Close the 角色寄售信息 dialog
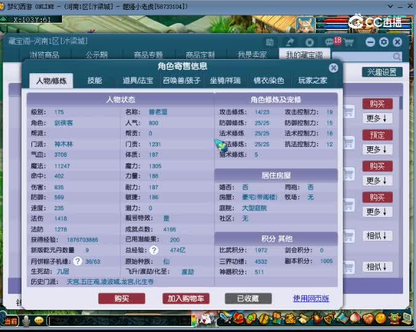The width and height of the screenshot is (416, 332). coord(333,68)
